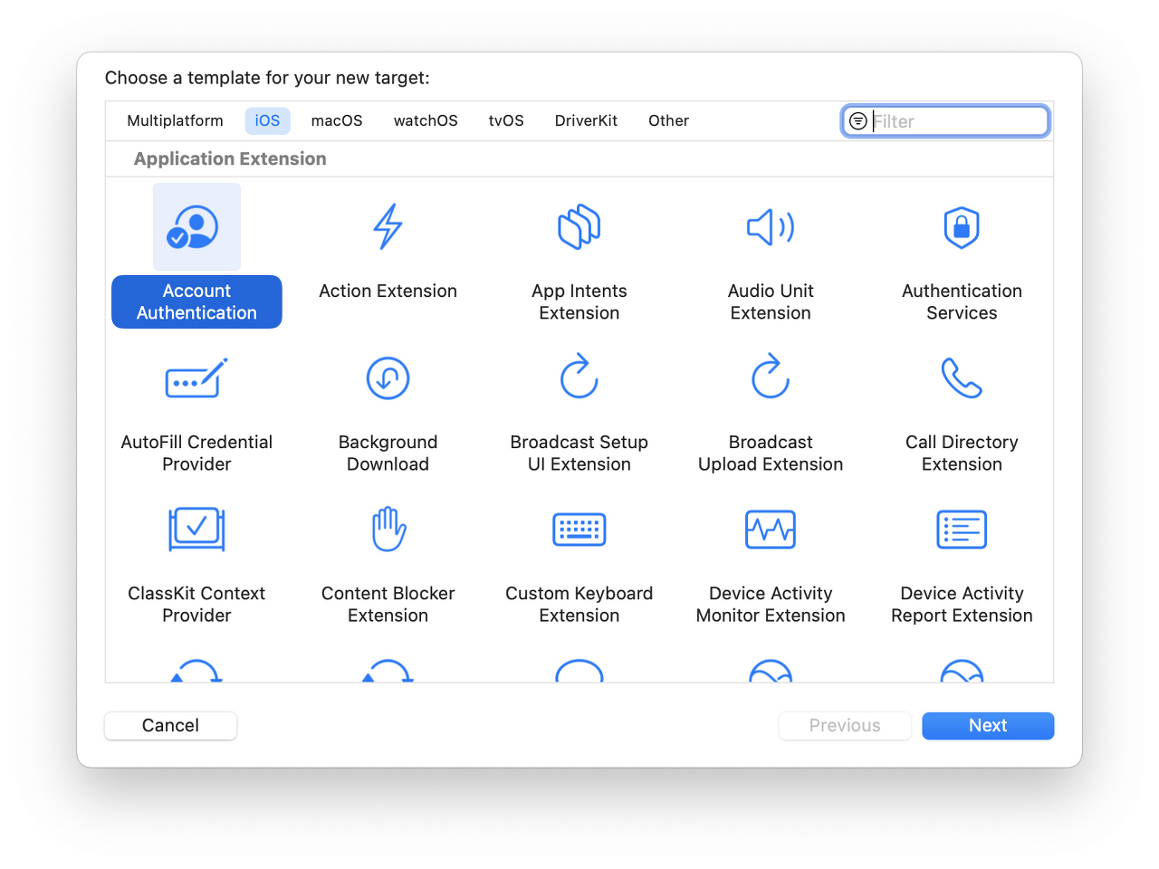
Task: Click the Broadcast Upload Extension label
Action: pyautogui.click(x=771, y=453)
